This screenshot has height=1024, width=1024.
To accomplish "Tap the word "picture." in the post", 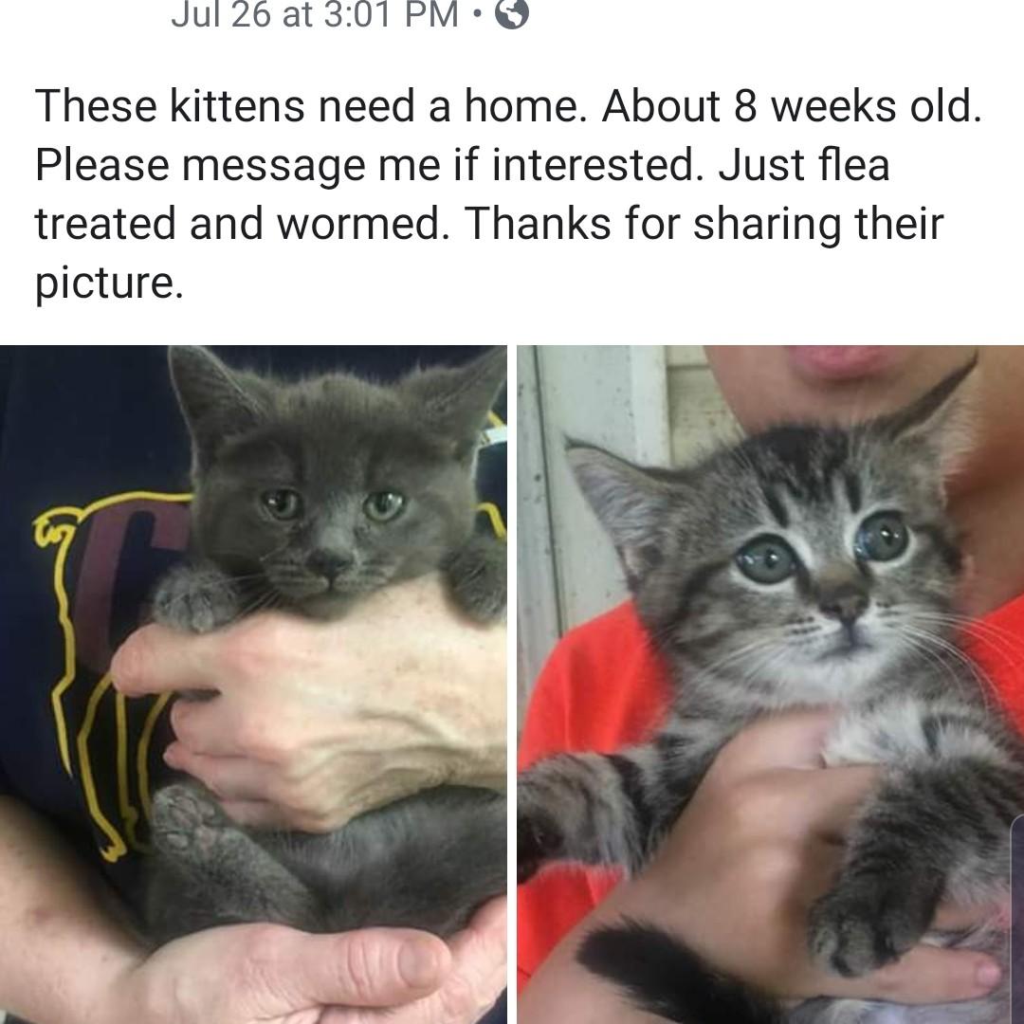I will [109, 283].
